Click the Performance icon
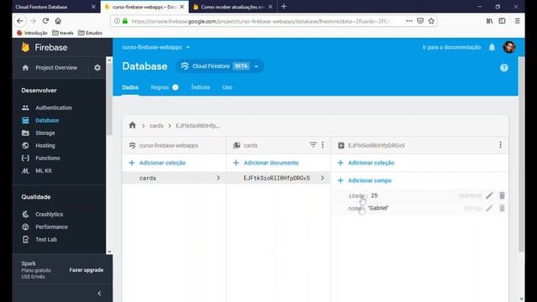This screenshot has height=302, width=537. [x=25, y=227]
